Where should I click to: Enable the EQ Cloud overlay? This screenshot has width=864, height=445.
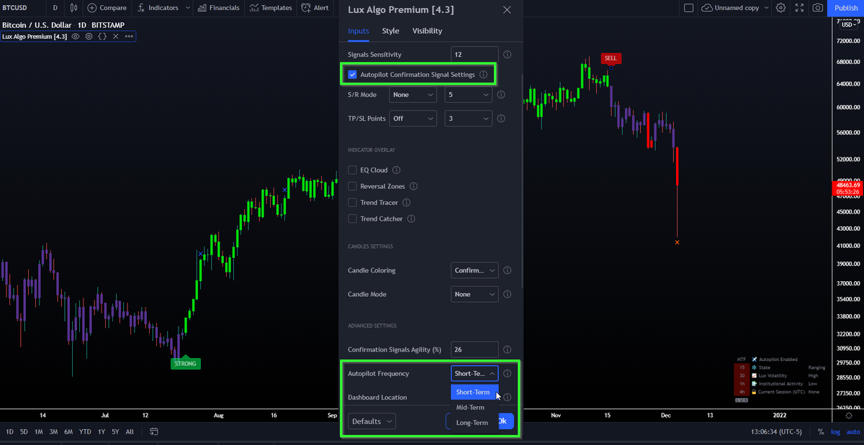coord(352,170)
